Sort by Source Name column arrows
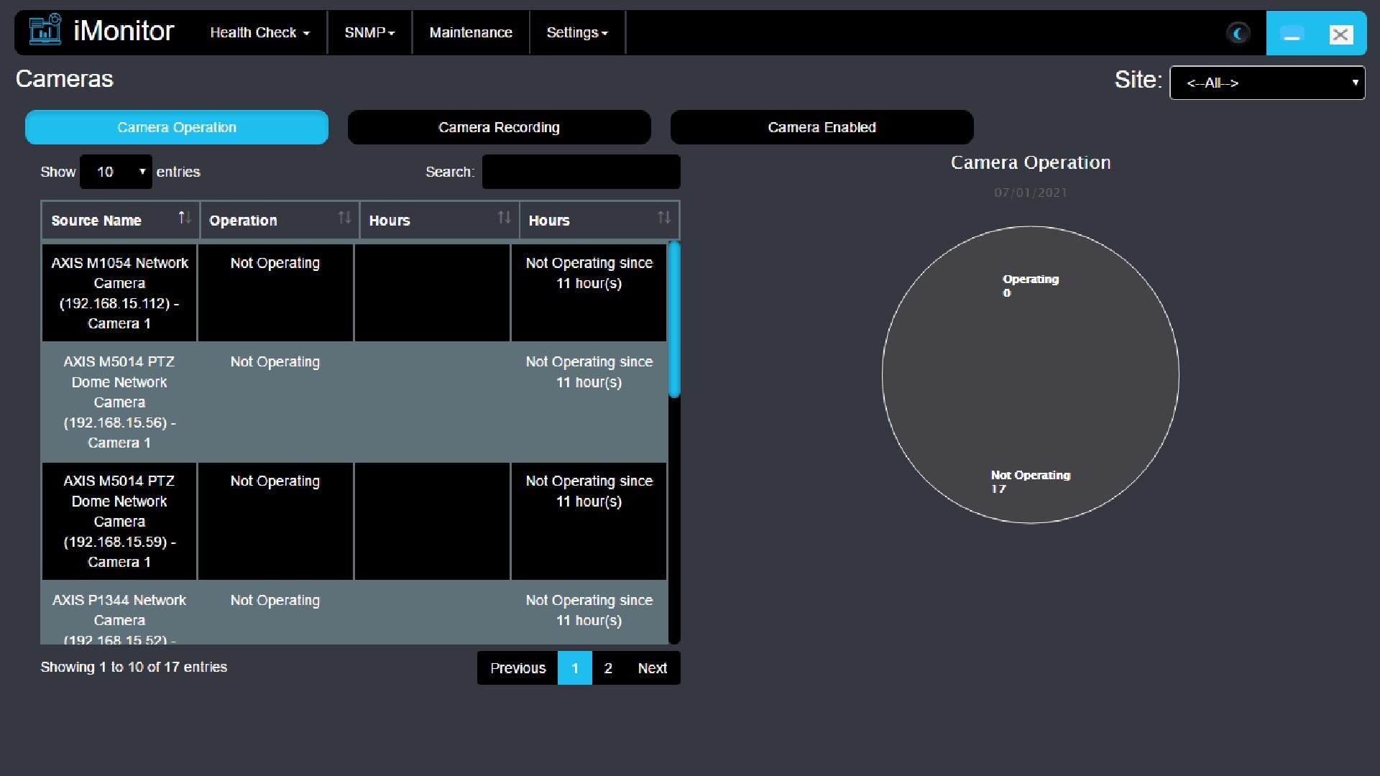Screen dimensions: 1380x776 (185, 218)
